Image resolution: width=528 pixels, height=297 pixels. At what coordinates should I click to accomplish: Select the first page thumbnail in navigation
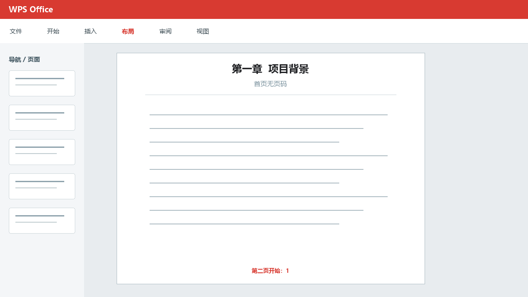(x=42, y=83)
